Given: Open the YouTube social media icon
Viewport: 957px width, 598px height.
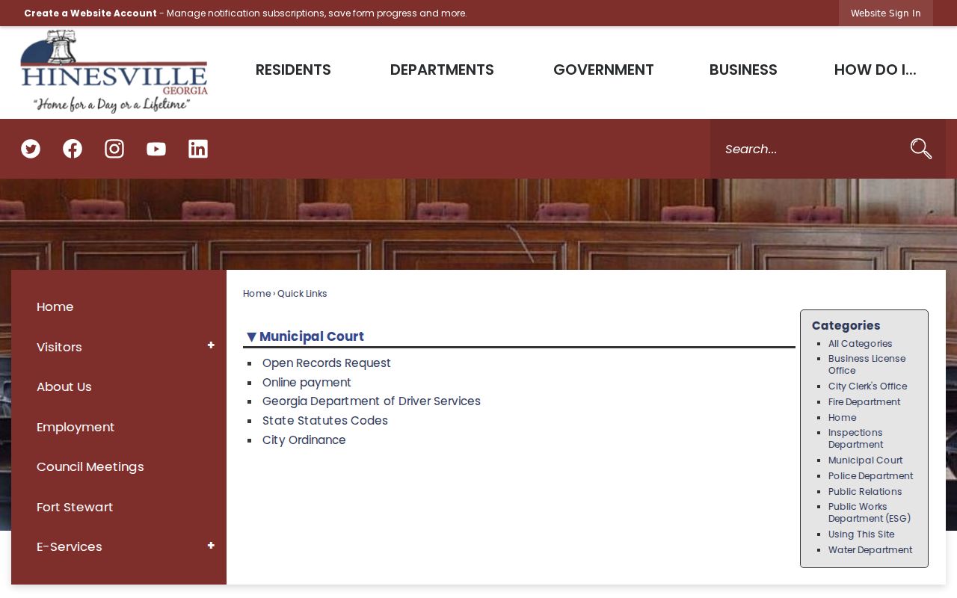Looking at the screenshot, I should tap(156, 149).
